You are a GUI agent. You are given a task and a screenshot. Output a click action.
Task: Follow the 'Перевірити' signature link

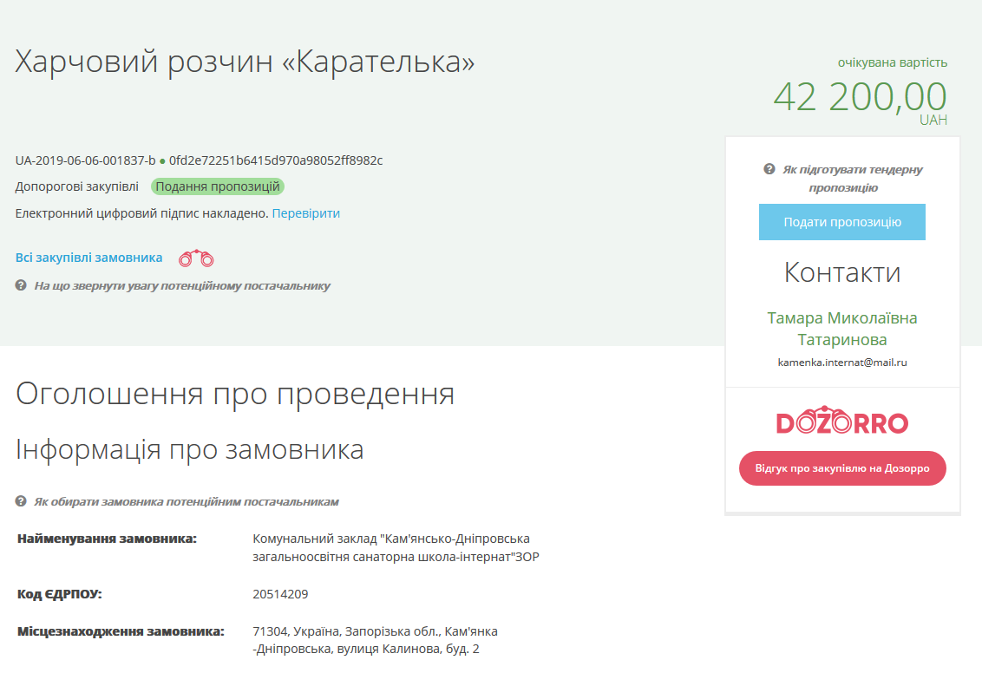pyautogui.click(x=305, y=213)
